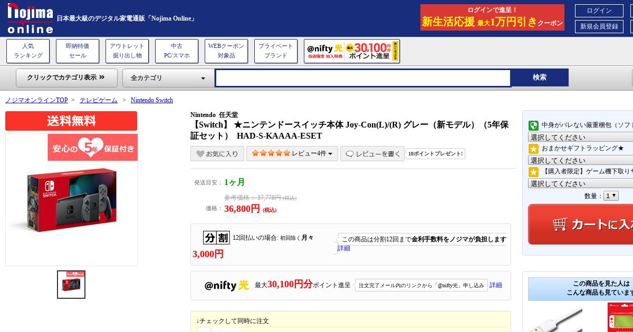The image size is (633, 332).
Task: Click the Nojima online logo
Action: [x=30, y=18]
